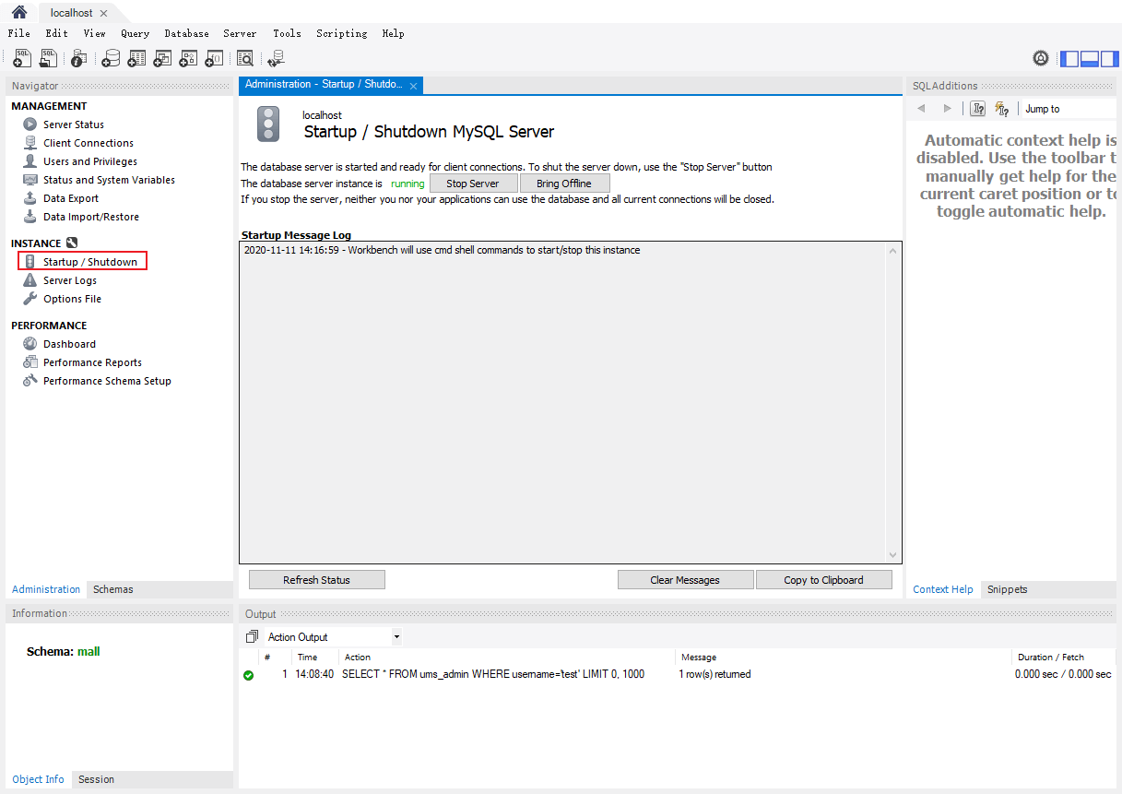Click the Performance Reports icon
This screenshot has width=1122, height=794.
click(x=30, y=362)
